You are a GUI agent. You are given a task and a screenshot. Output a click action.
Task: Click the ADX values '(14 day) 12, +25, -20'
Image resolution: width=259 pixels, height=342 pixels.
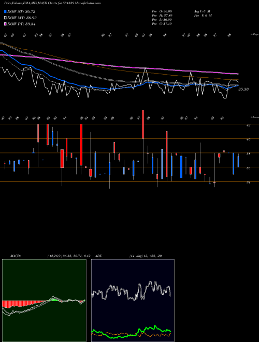146,256
